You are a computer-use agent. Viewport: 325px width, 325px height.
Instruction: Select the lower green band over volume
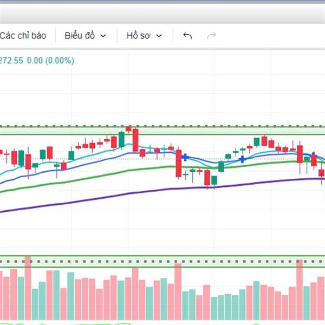coord(162,262)
